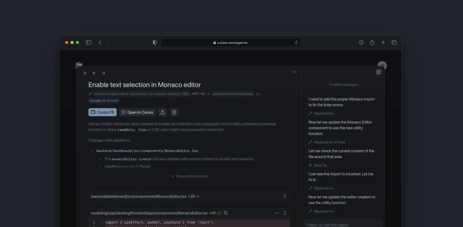The image size is (463, 227).
Task: Reload the page from the address bar
Action: (296, 43)
